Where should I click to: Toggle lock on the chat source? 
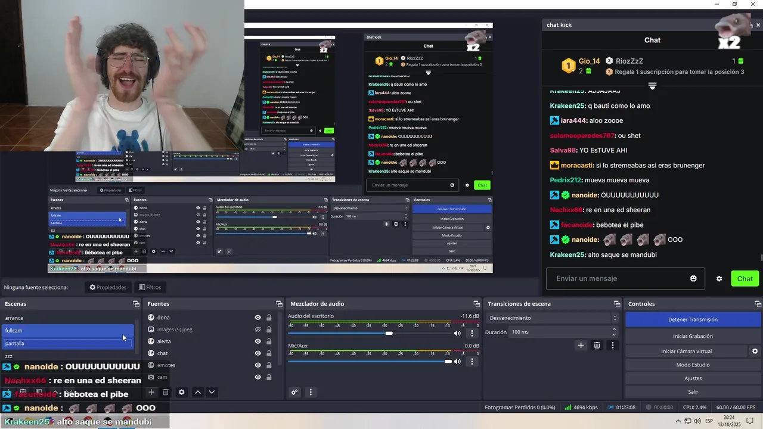(x=269, y=353)
